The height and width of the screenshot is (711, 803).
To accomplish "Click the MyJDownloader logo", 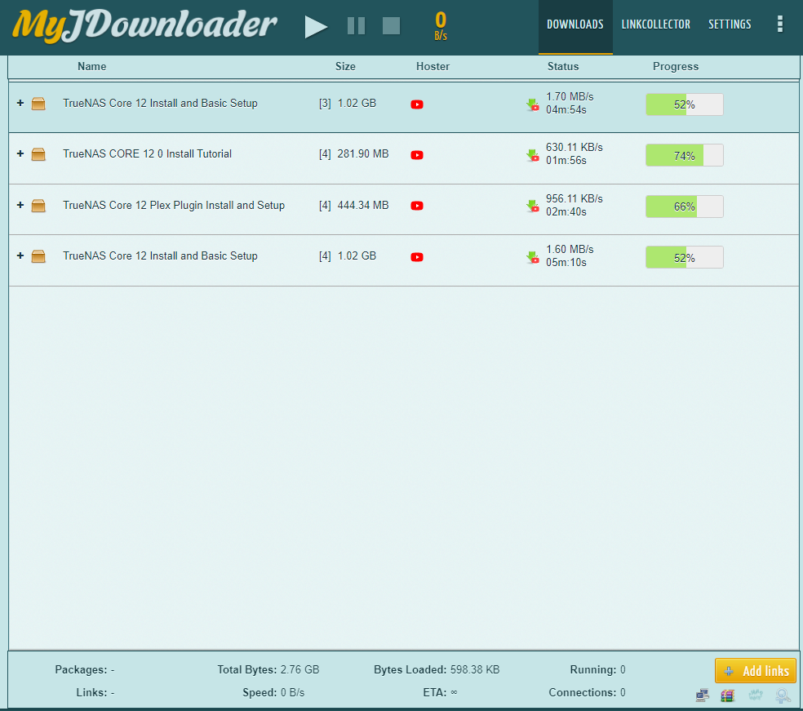I will (144, 25).
